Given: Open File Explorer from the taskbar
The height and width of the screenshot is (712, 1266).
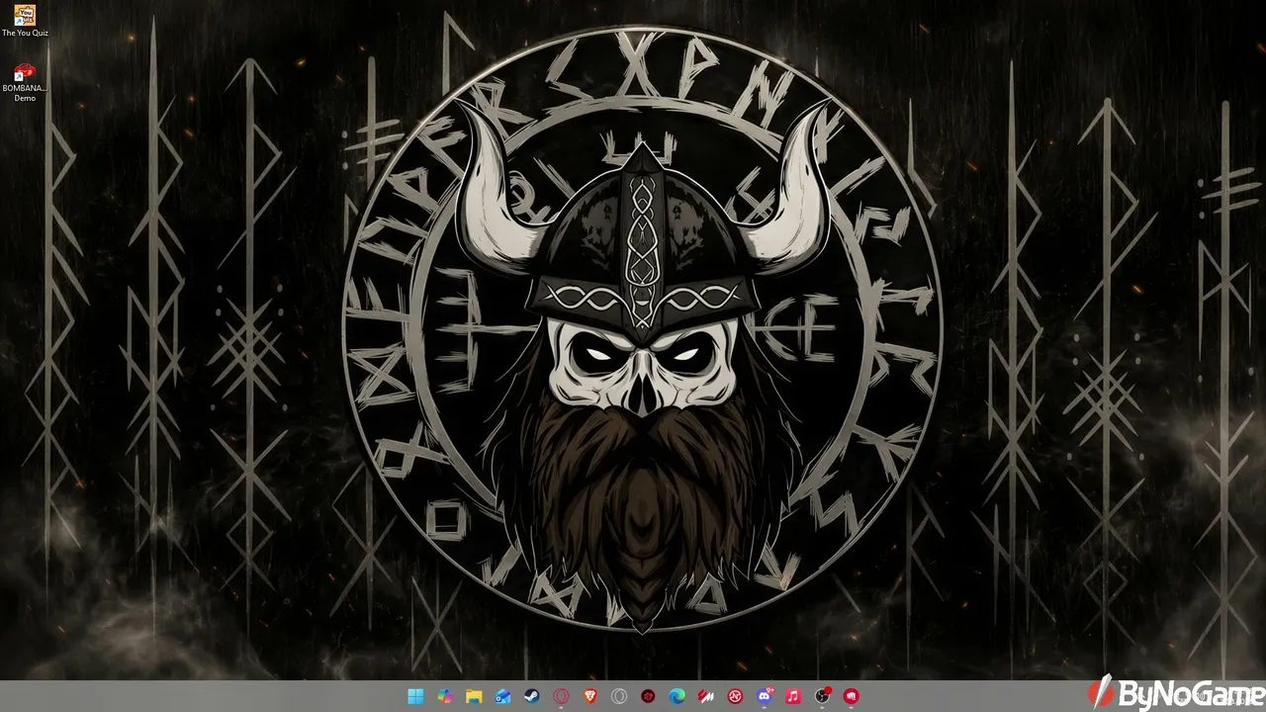Looking at the screenshot, I should pos(474,696).
